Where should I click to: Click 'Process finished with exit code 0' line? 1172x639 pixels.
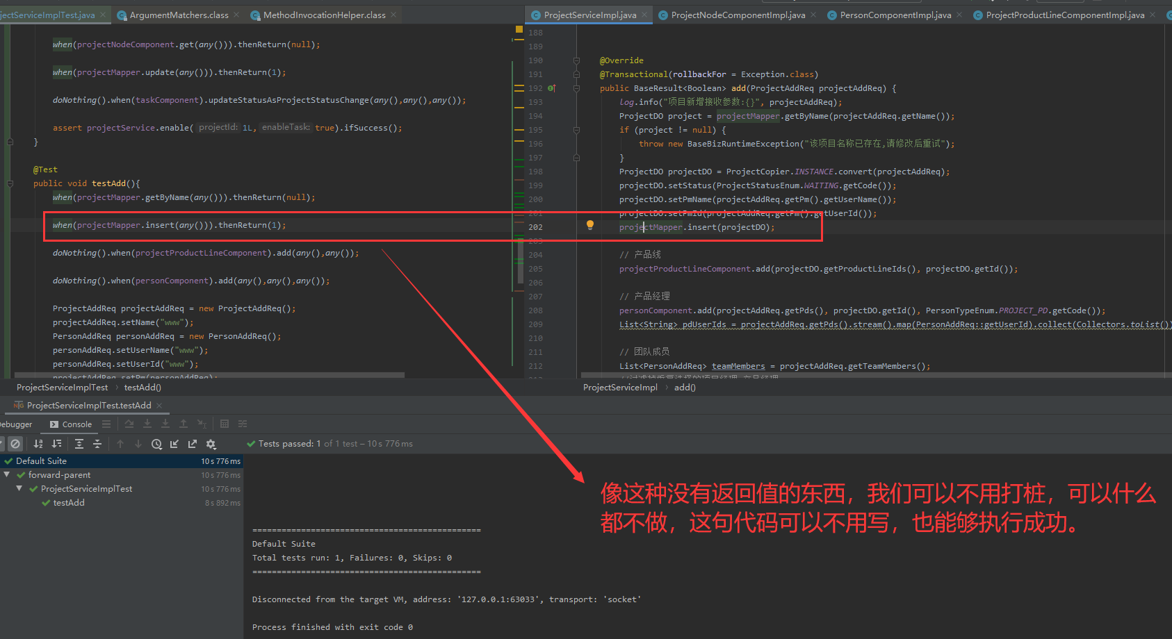(x=332, y=627)
